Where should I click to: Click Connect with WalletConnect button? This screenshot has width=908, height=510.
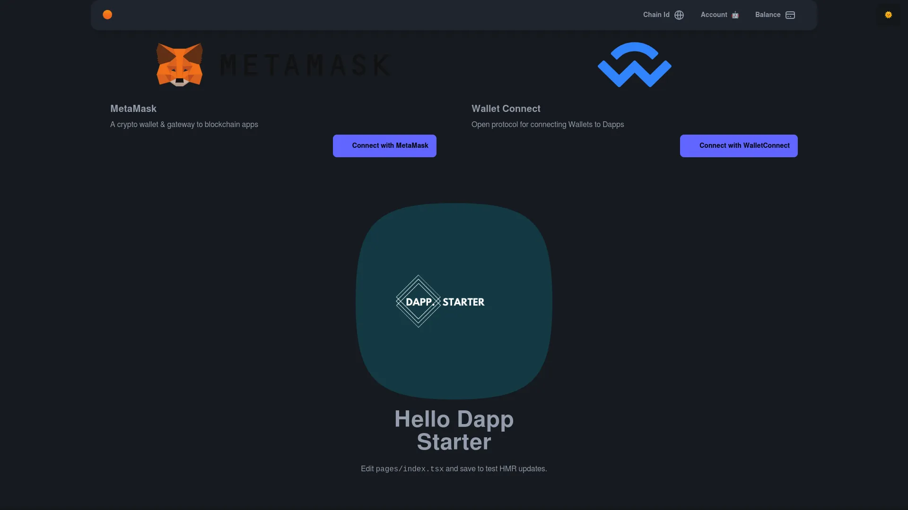click(739, 145)
